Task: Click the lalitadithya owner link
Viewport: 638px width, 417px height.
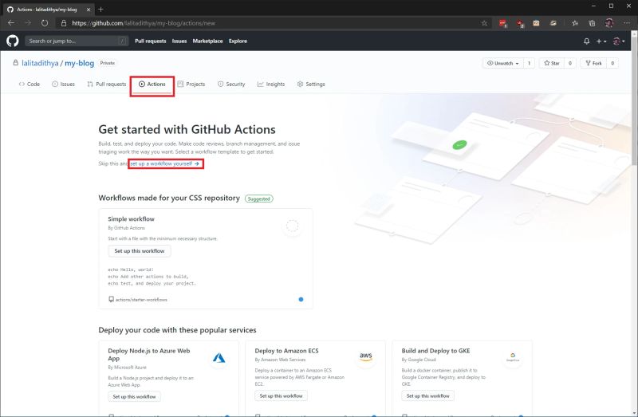Action: (40, 63)
